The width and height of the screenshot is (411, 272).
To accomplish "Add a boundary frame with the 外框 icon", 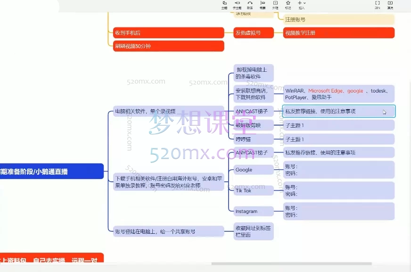I will [x=275, y=5].
